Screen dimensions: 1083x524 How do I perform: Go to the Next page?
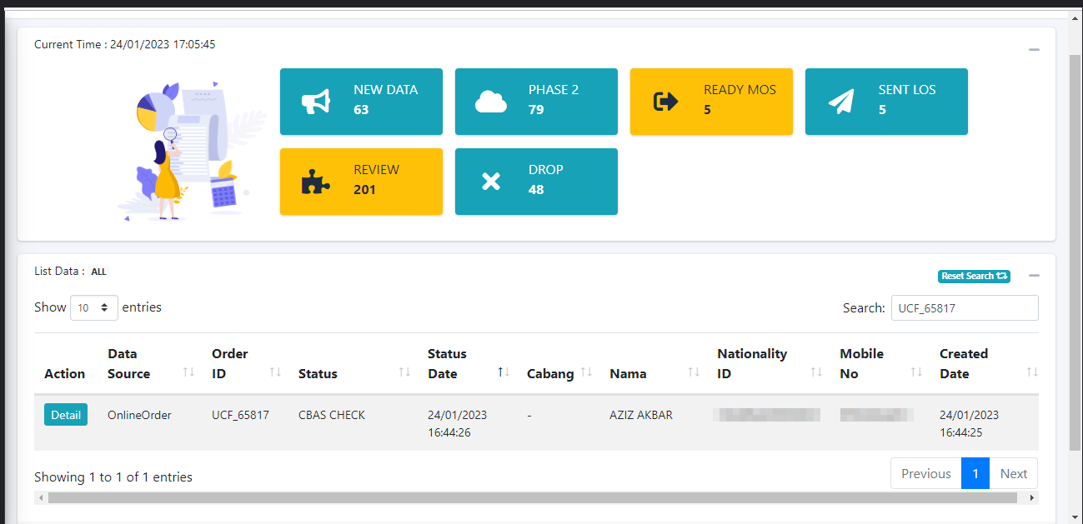(1014, 473)
